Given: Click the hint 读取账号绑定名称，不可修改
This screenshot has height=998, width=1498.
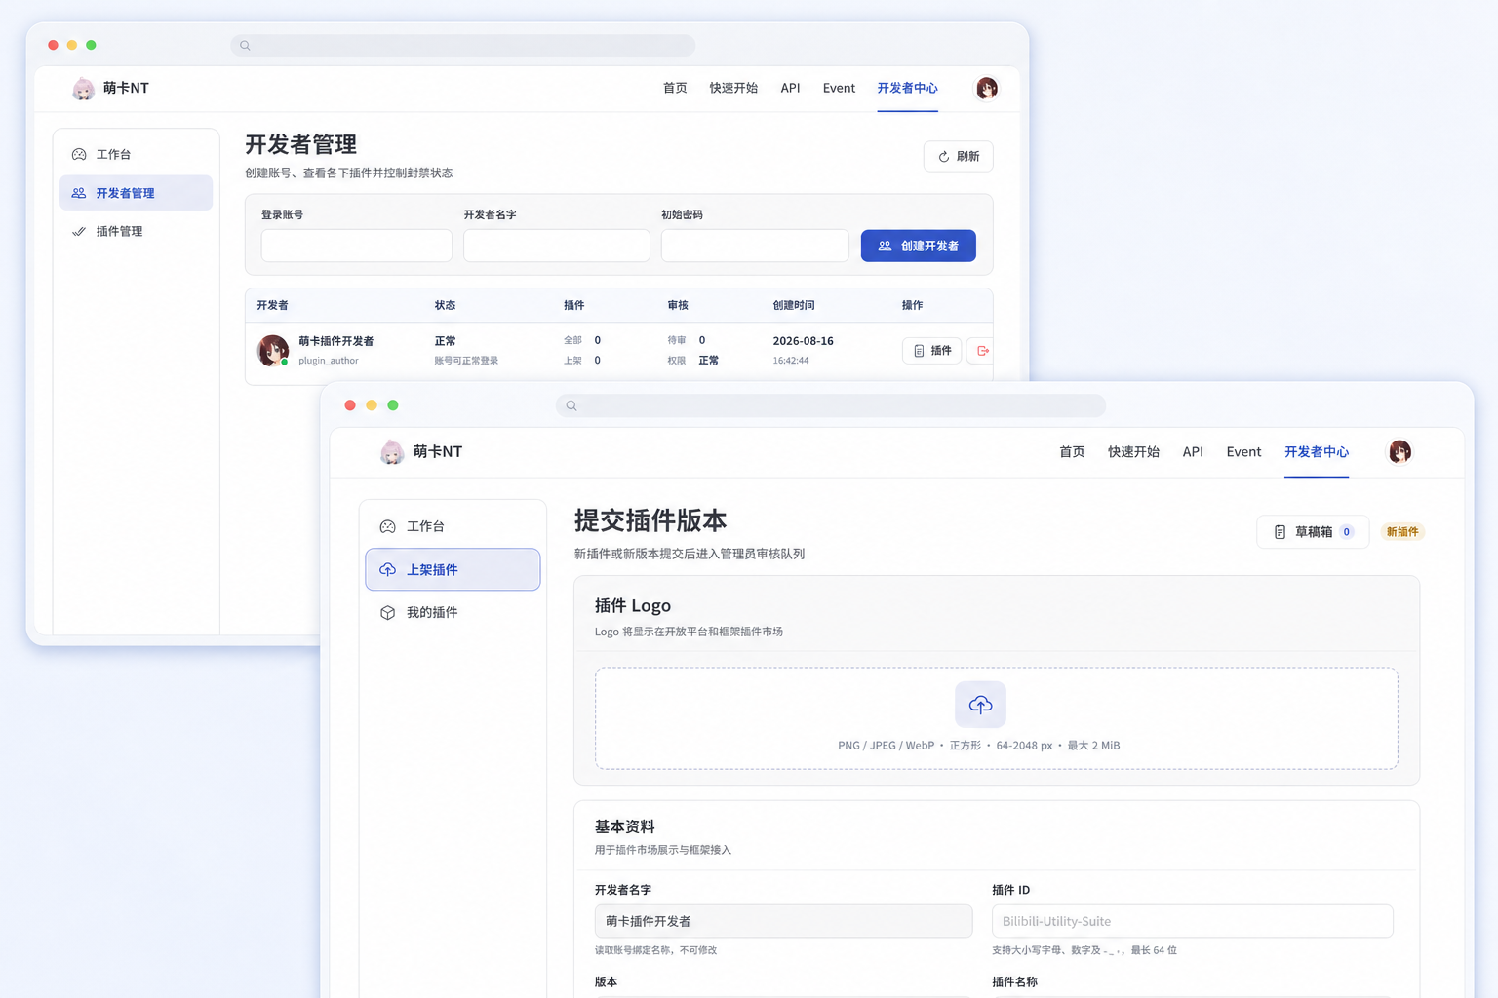Looking at the screenshot, I should [x=655, y=950].
